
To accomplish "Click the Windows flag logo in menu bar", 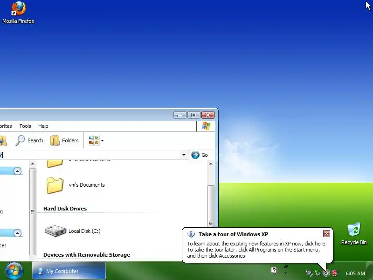I will coord(206,126).
